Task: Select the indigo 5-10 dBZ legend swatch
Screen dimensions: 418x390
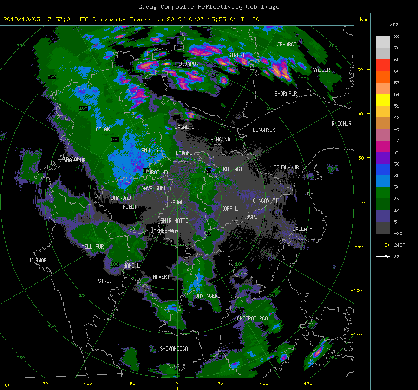Action: (x=383, y=216)
